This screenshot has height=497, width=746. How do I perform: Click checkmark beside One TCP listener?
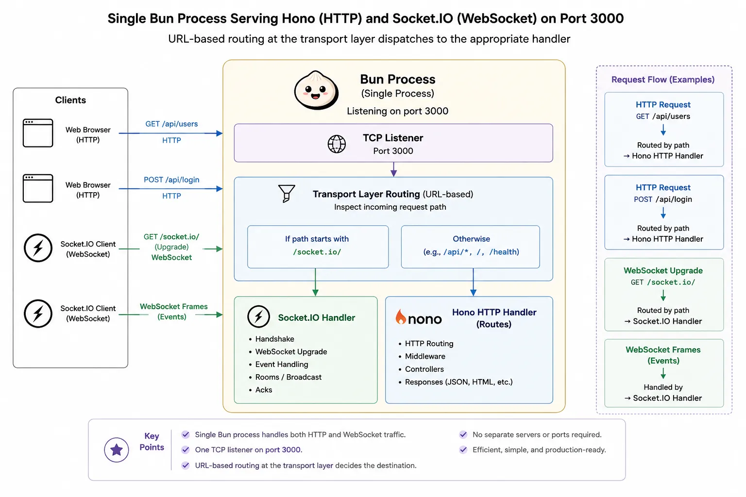click(x=186, y=449)
